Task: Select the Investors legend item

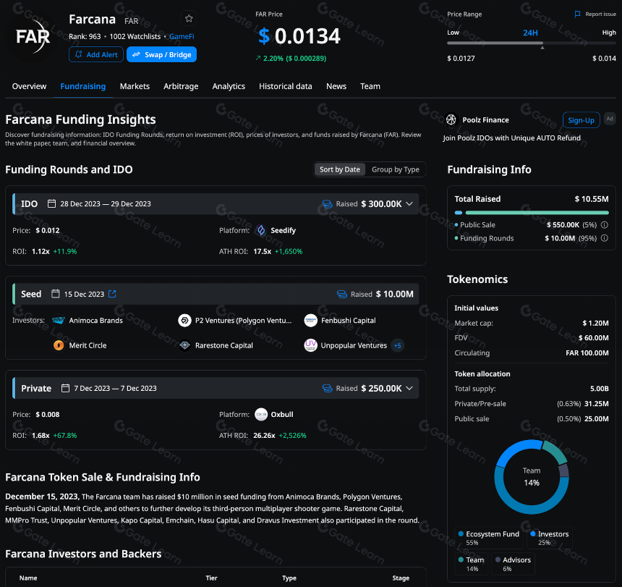Action: (x=550, y=538)
